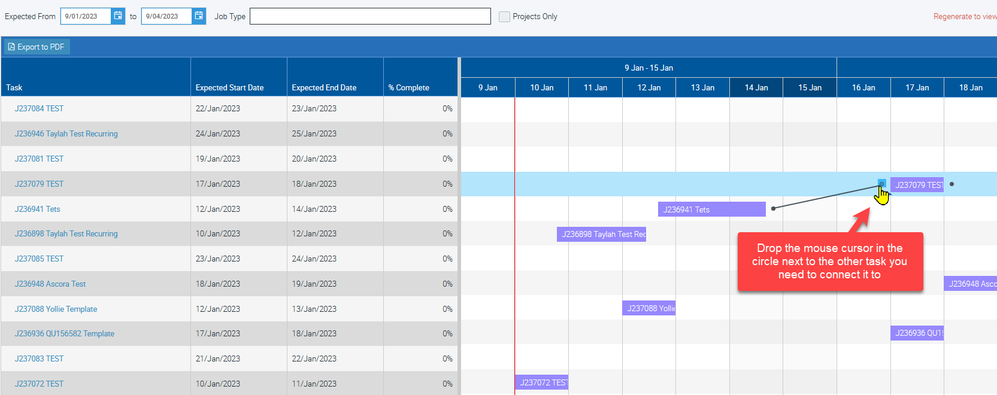
Task: Click the connector dot after J236941 Tets bar
Action: [773, 208]
